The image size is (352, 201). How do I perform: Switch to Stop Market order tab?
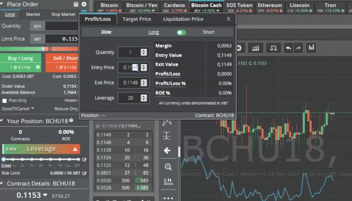63,14
